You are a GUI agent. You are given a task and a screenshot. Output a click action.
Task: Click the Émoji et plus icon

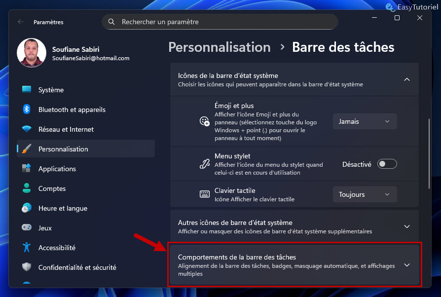tap(204, 121)
